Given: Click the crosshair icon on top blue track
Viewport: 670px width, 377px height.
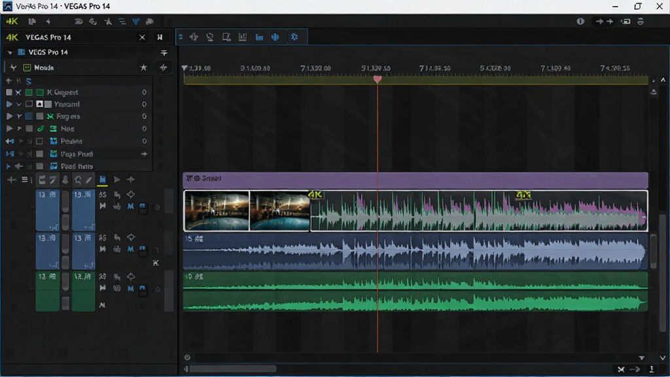Looking at the screenshot, I should click(x=131, y=194).
